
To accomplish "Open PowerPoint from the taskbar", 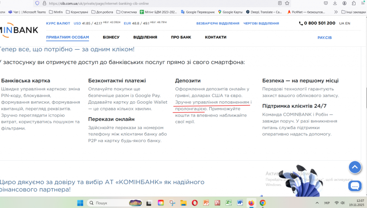I will [206, 203].
